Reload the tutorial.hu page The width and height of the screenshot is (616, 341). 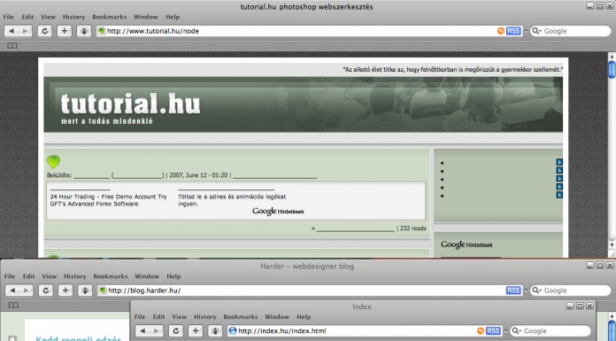(x=45, y=31)
